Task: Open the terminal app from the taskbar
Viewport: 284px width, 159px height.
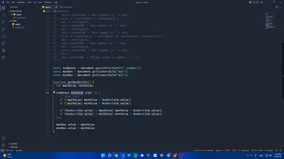Action: [149, 155]
